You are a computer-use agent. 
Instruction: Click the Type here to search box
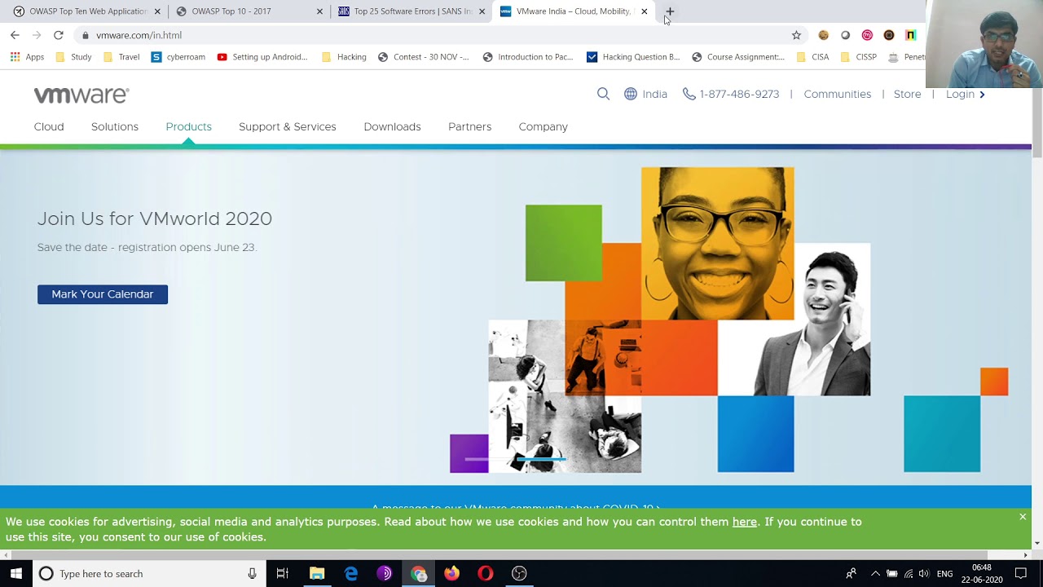pyautogui.click(x=149, y=574)
